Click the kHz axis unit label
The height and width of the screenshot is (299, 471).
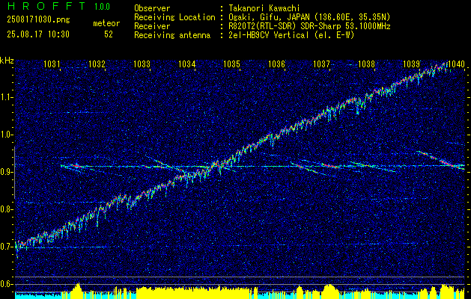7,61
